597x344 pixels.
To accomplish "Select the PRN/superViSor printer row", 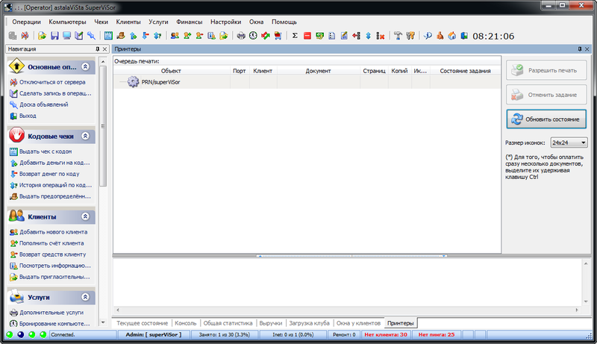I will click(x=307, y=82).
